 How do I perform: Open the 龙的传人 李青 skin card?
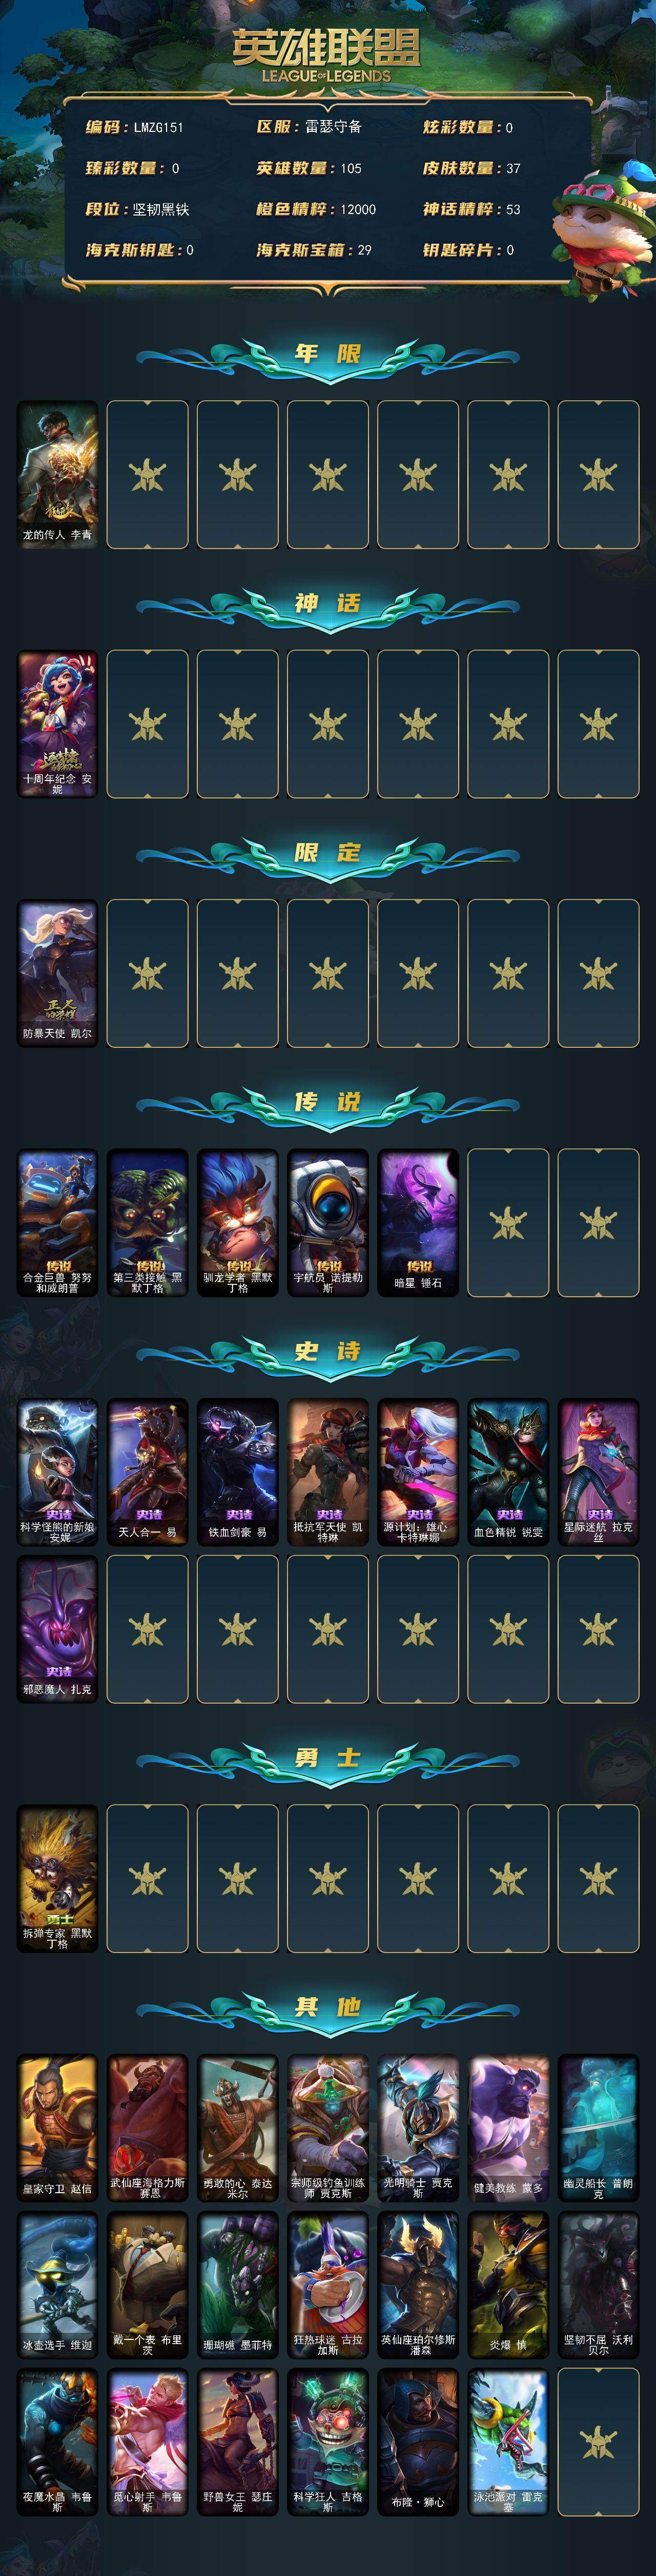coord(57,475)
